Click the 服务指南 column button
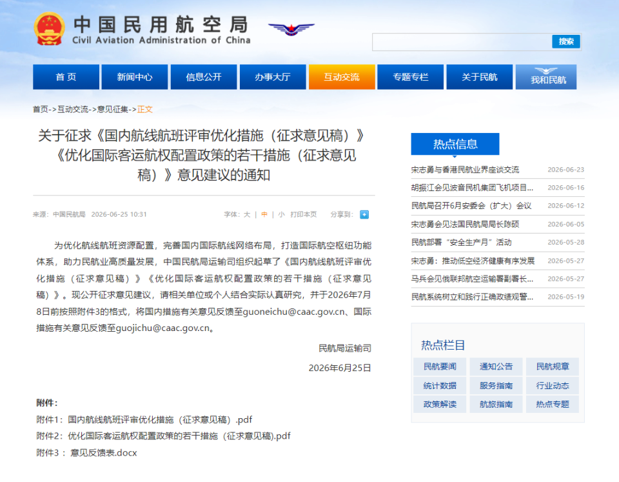This screenshot has width=619, height=482. tap(496, 386)
